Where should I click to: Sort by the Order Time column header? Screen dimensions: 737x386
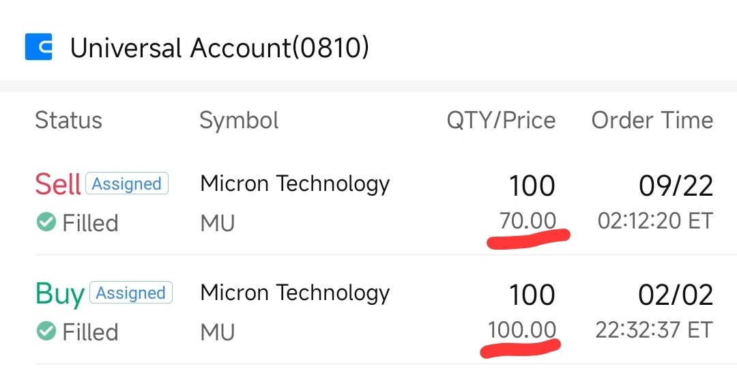652,120
